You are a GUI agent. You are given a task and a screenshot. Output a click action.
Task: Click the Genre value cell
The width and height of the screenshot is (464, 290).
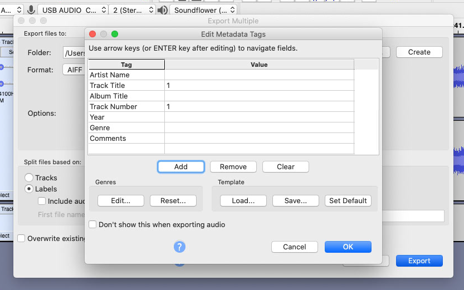pos(259,127)
